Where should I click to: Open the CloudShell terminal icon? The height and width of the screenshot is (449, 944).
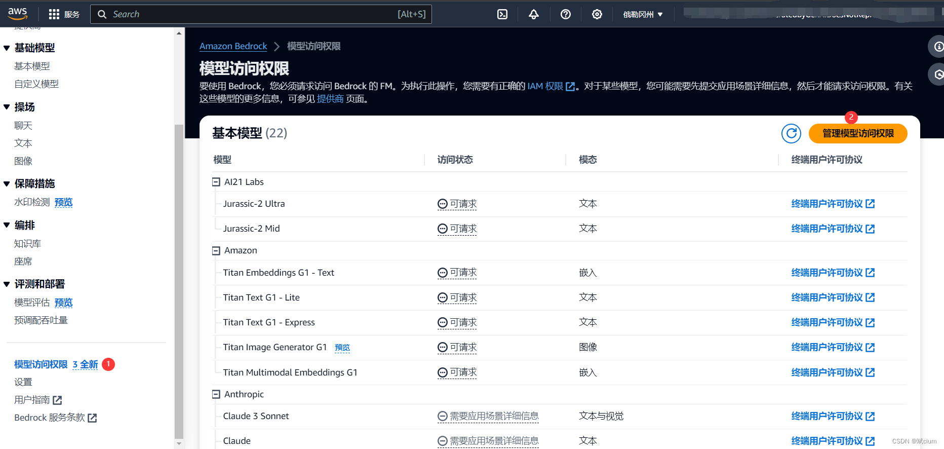tap(502, 14)
